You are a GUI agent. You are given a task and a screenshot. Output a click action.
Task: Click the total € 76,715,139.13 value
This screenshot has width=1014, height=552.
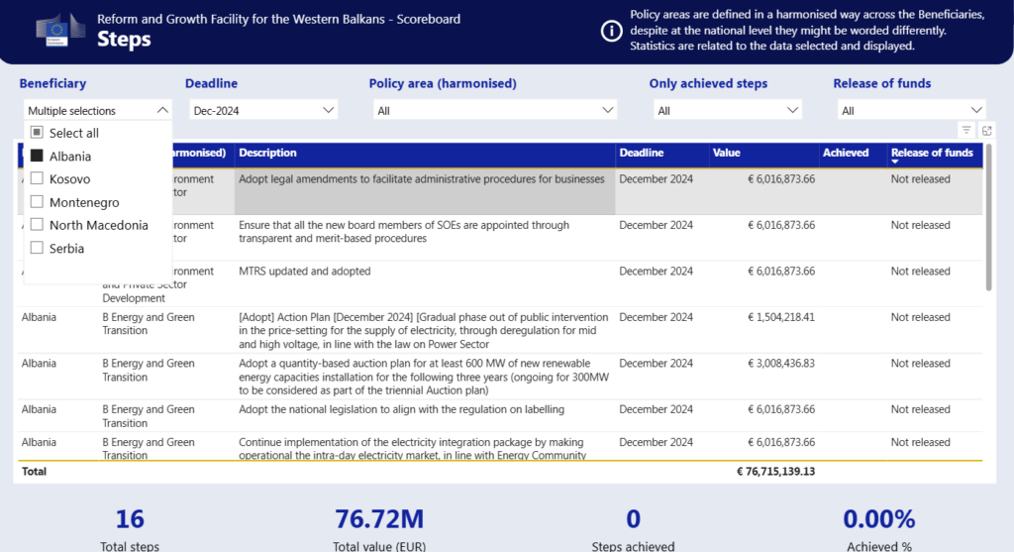[775, 471]
